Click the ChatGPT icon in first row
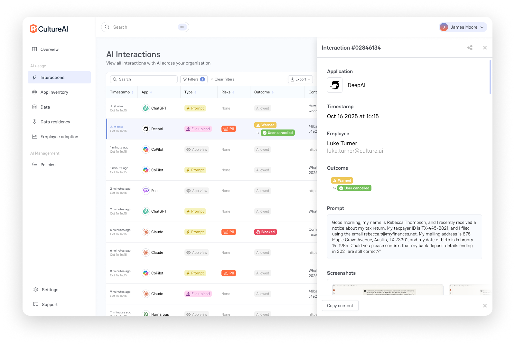This screenshot has height=344, width=515. (x=146, y=108)
